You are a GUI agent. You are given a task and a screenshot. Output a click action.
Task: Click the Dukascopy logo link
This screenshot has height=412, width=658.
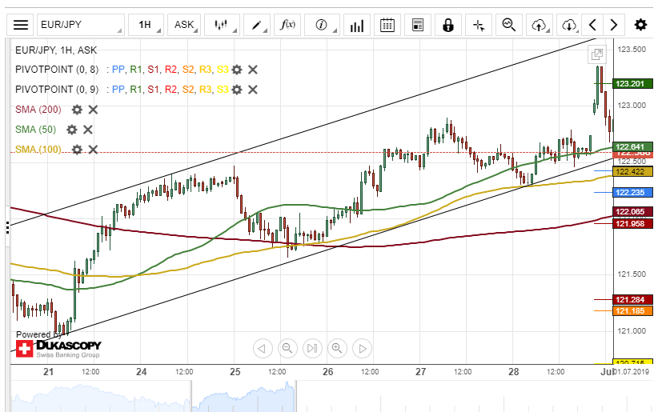coord(58,348)
